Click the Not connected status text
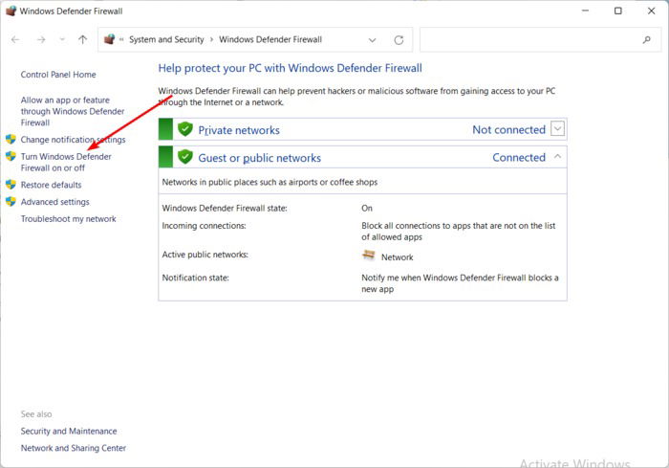The width and height of the screenshot is (669, 468). click(509, 130)
